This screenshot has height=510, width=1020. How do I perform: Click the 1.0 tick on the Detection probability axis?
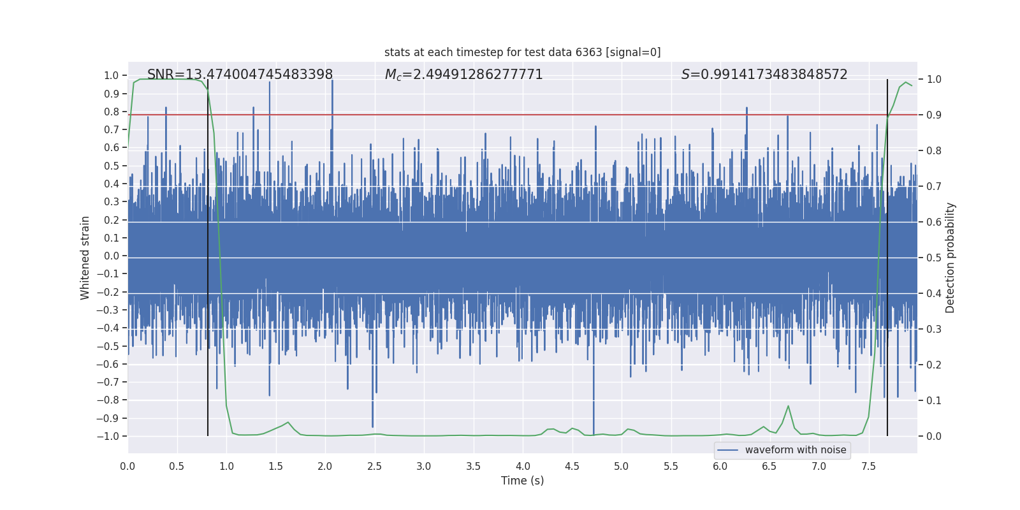[934, 80]
